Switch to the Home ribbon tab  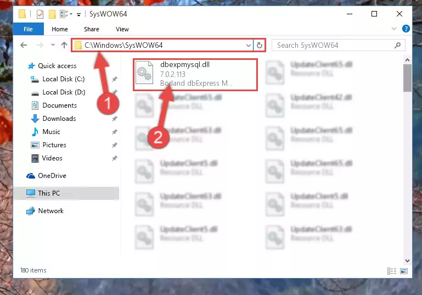[60, 29]
